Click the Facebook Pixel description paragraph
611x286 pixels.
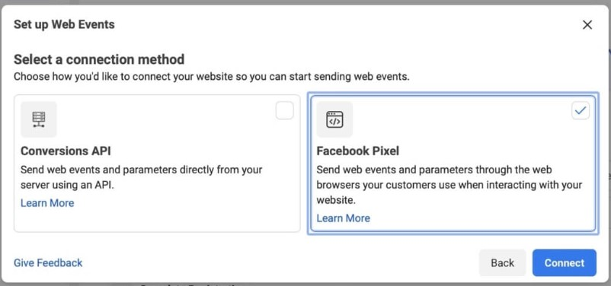tap(449, 185)
